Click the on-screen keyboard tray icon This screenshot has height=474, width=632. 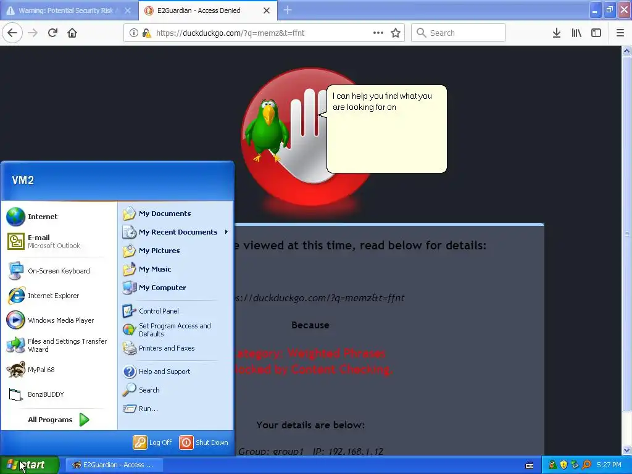tap(530, 465)
